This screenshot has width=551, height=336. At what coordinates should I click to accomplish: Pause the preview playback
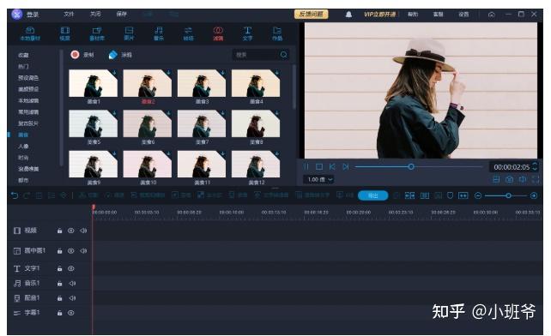click(306, 167)
